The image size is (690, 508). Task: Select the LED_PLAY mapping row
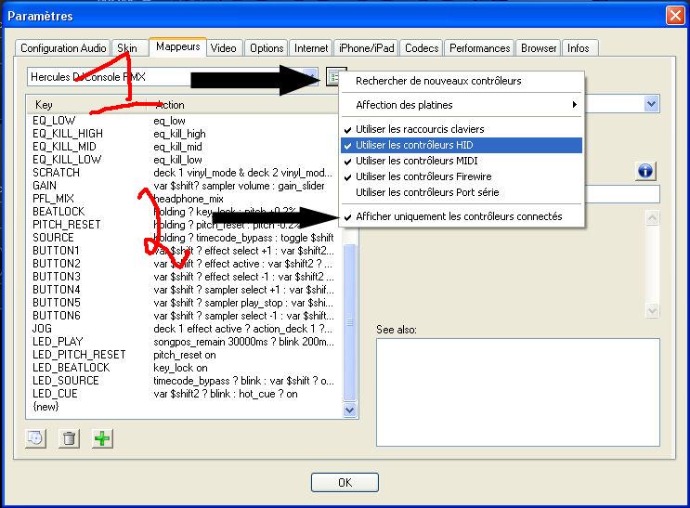point(58,342)
